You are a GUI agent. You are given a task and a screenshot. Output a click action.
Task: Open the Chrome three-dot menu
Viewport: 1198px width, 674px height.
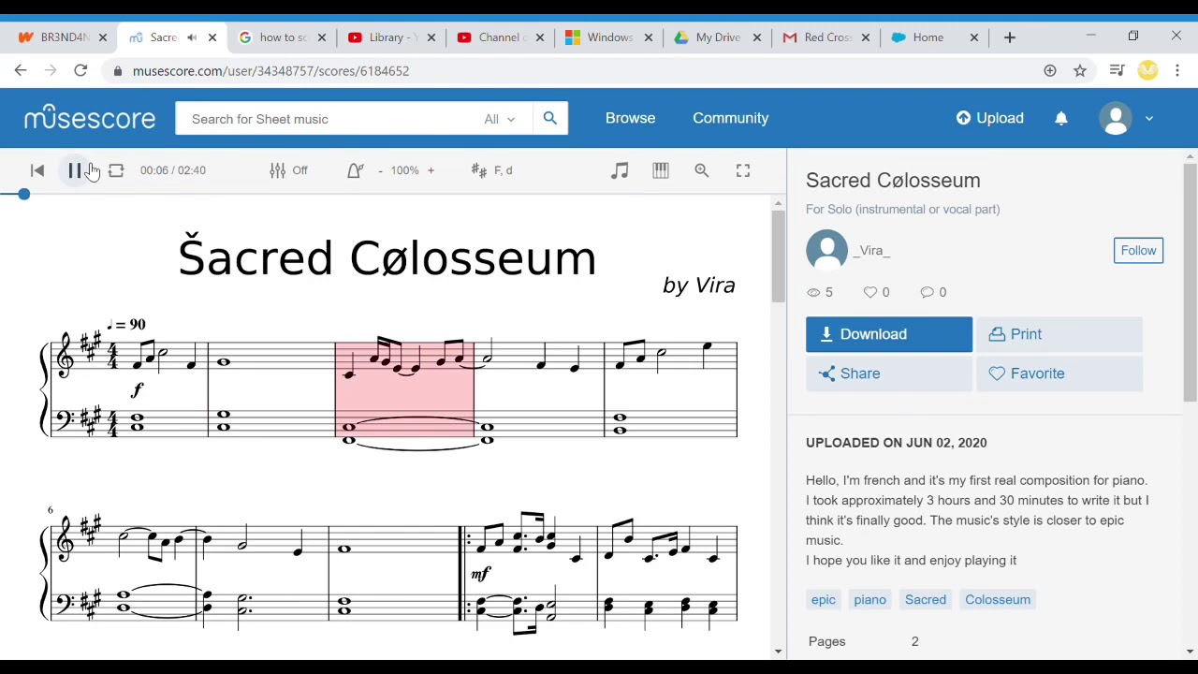[x=1177, y=70]
